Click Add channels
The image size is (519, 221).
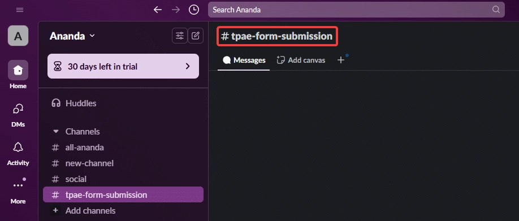point(123,211)
